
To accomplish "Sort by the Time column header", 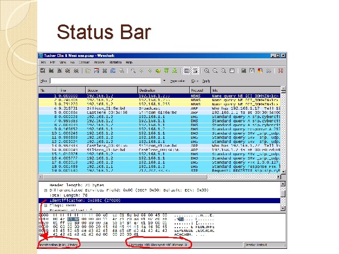I will point(72,90).
